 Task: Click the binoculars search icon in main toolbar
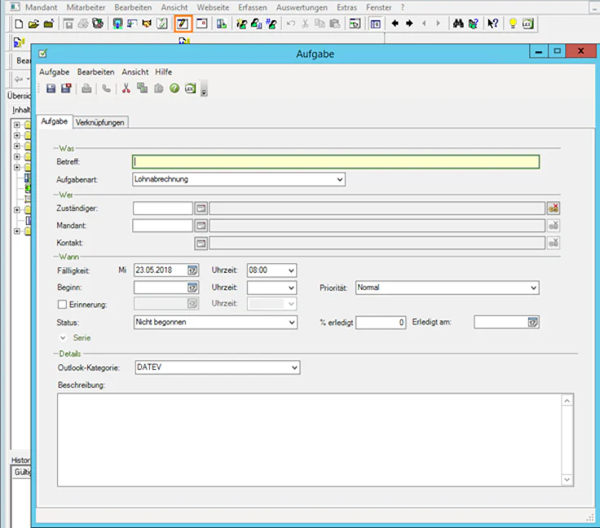[x=458, y=24]
